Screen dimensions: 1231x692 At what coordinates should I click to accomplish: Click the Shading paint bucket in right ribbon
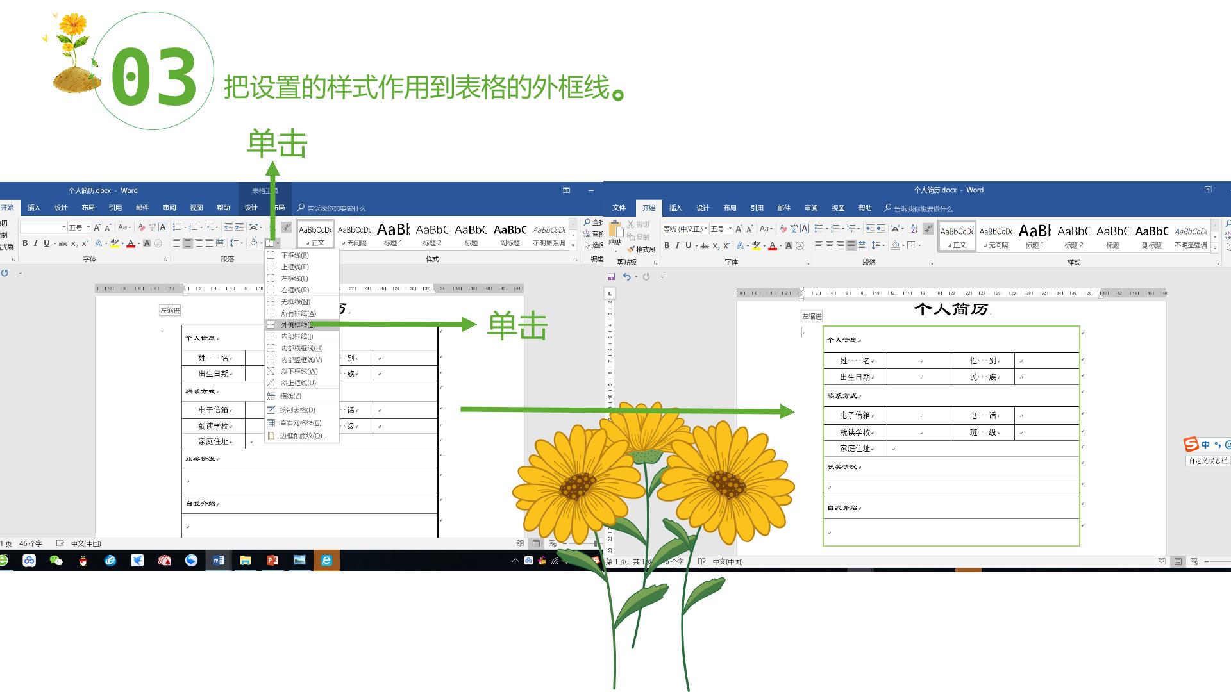[x=895, y=245]
